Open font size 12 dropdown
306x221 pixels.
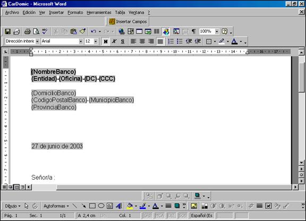click(x=96, y=41)
